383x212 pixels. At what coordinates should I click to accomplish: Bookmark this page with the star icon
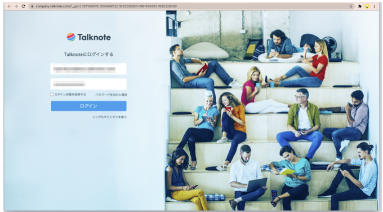(351, 6)
